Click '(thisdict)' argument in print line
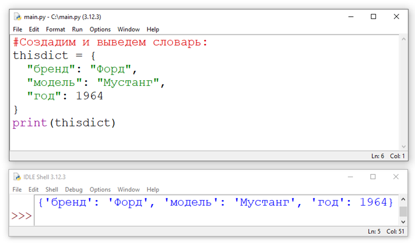The height and width of the screenshot is (246, 415). pos(82,123)
